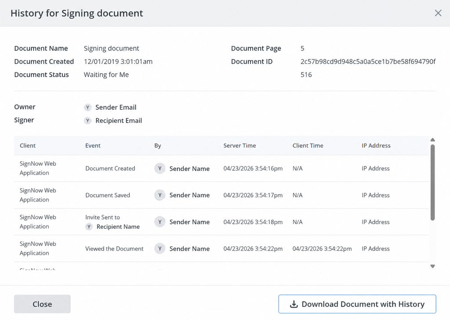
Task: Click Download Document with History button
Action: (x=357, y=304)
